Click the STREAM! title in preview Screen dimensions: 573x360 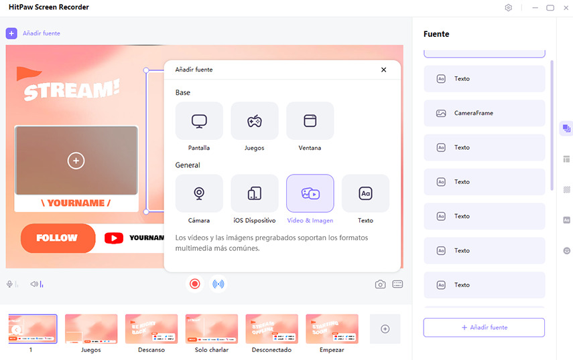[x=71, y=90]
